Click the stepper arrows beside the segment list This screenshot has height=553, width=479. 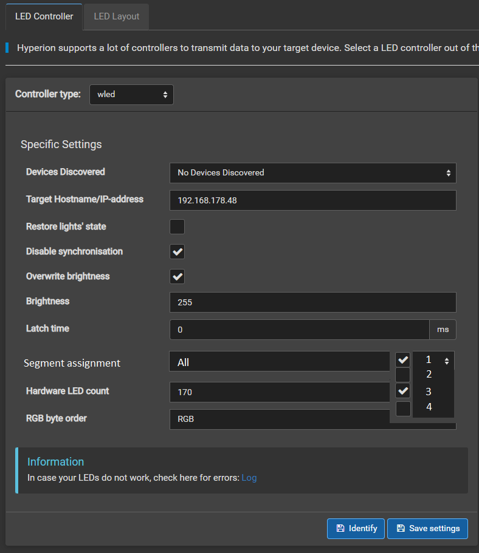coord(447,359)
